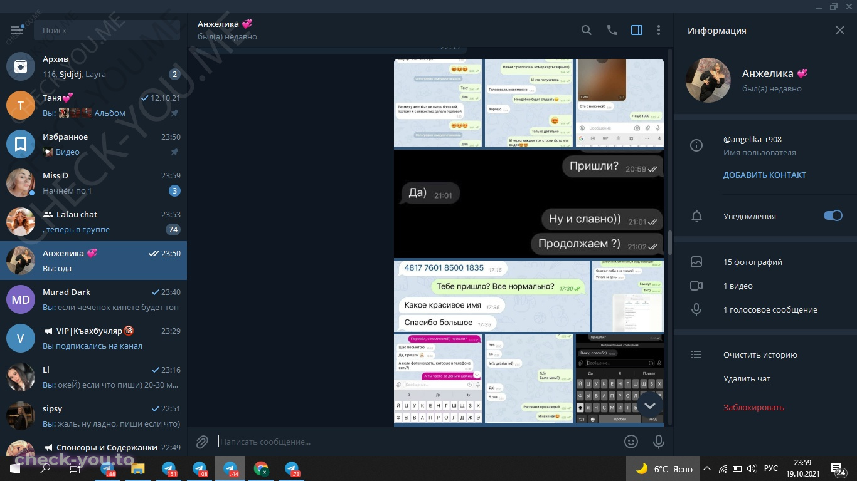Open the Lalau chat group
The width and height of the screenshot is (857, 481).
point(93,222)
